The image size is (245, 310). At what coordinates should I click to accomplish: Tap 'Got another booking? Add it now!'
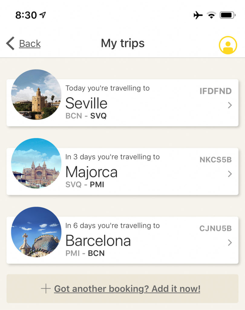[x=127, y=289]
